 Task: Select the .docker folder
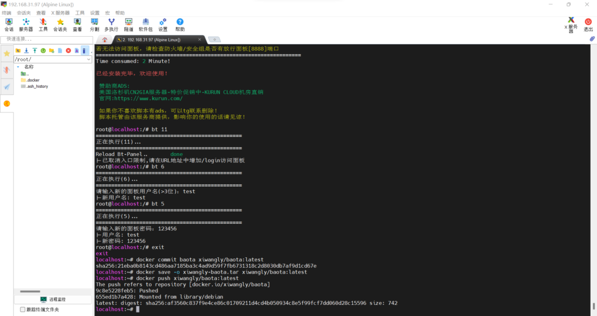coord(30,80)
